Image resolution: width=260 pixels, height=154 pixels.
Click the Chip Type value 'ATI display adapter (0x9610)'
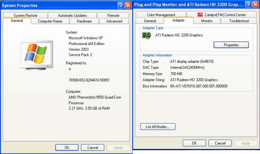[192, 61]
